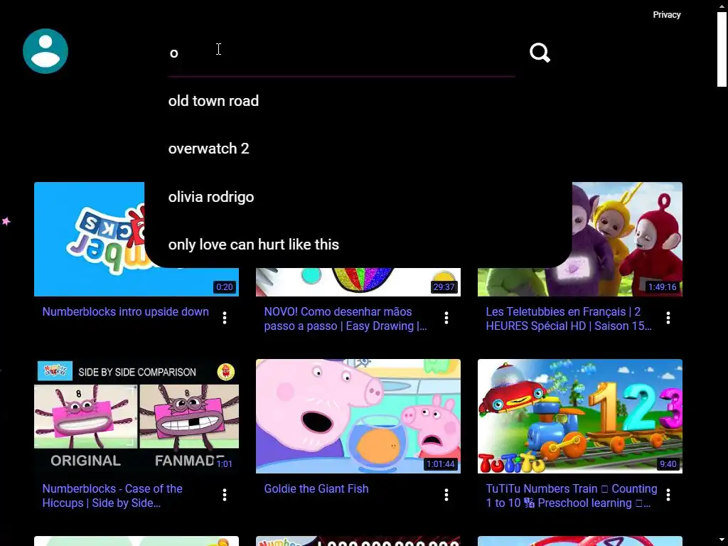Open three-dot menu for NOVO! Como desenhar mãos

coord(446,318)
